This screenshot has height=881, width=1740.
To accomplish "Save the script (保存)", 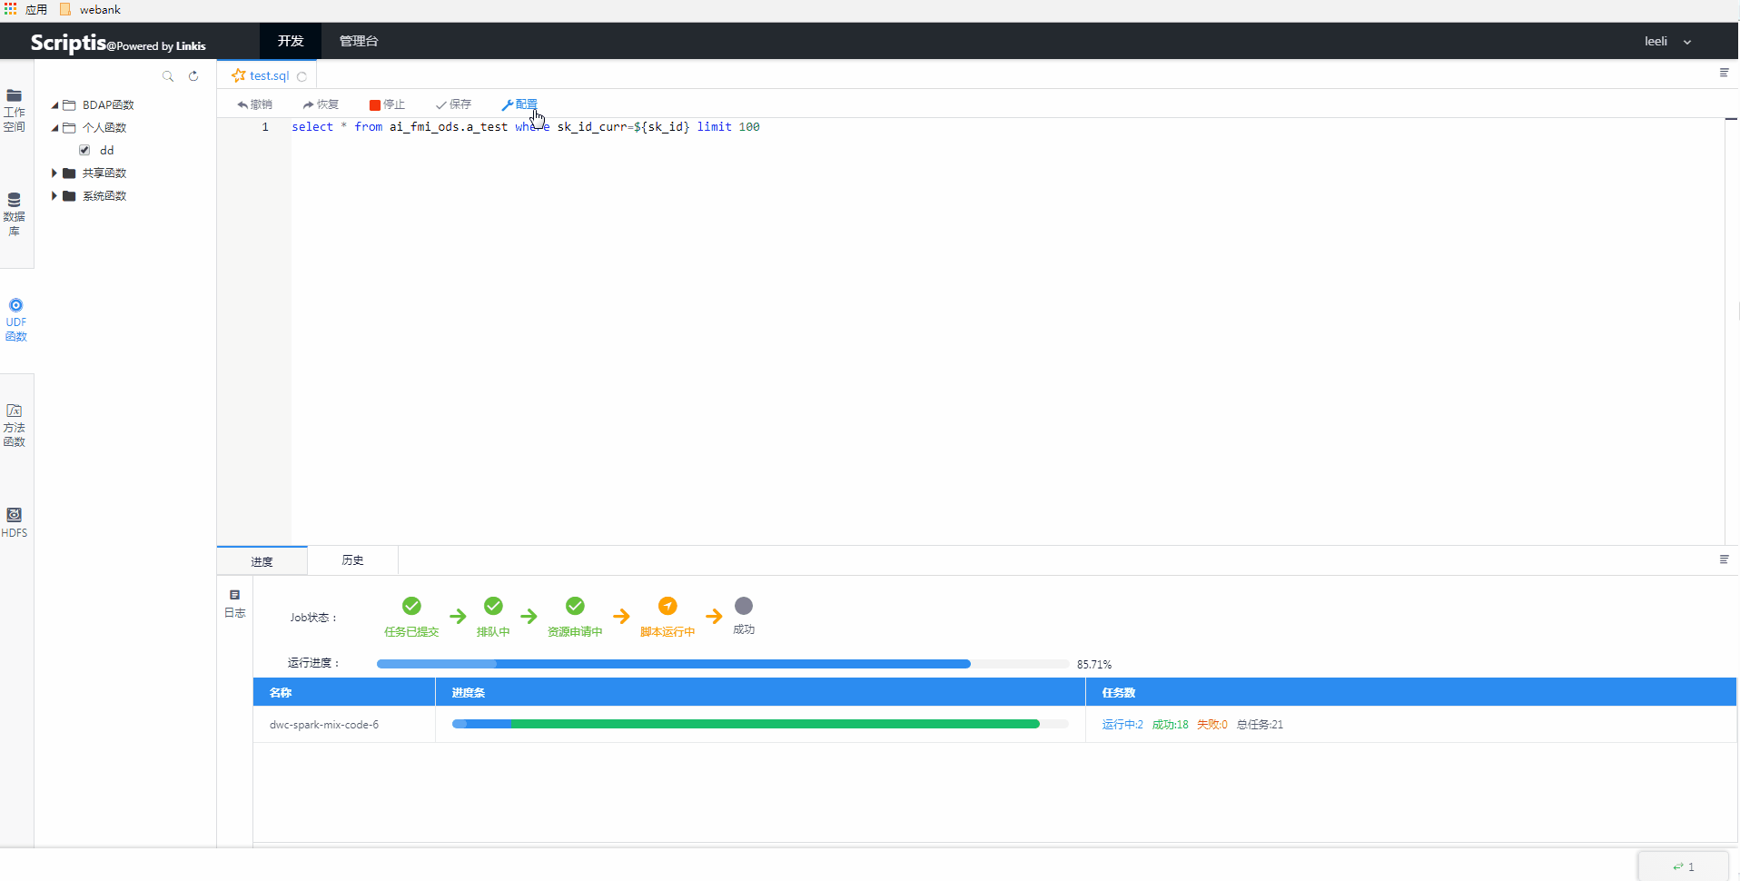I will [453, 104].
